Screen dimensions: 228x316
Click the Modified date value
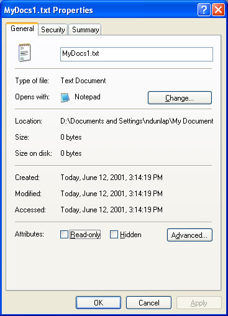(111, 194)
